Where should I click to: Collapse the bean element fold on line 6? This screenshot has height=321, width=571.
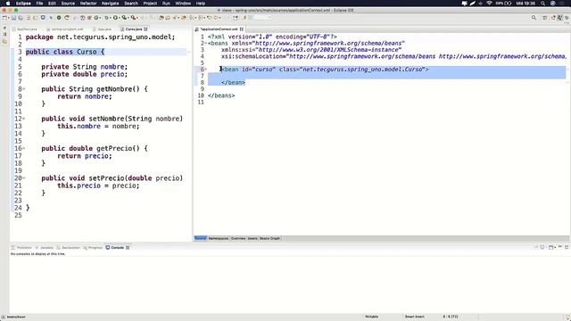206,70
